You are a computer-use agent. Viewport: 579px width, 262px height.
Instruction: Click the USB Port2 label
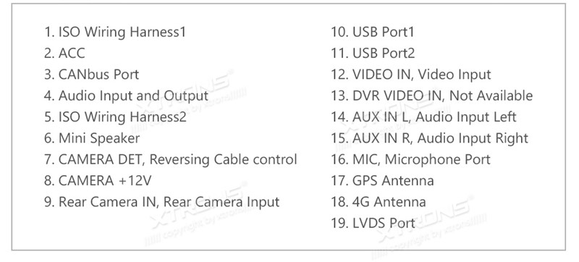(373, 53)
